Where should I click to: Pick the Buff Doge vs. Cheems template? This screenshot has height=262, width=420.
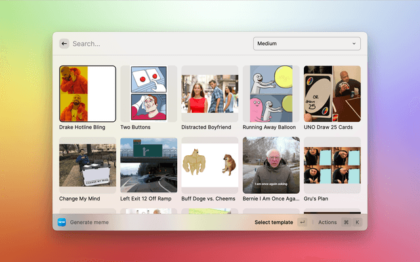pyautogui.click(x=209, y=165)
